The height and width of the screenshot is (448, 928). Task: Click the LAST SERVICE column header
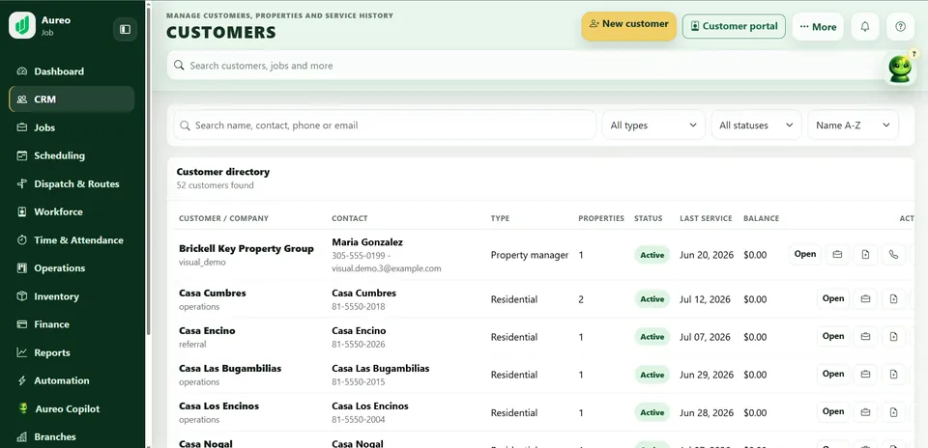(706, 218)
